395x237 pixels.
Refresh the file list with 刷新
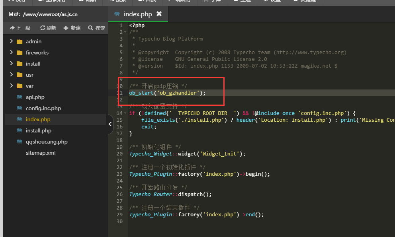(48, 28)
